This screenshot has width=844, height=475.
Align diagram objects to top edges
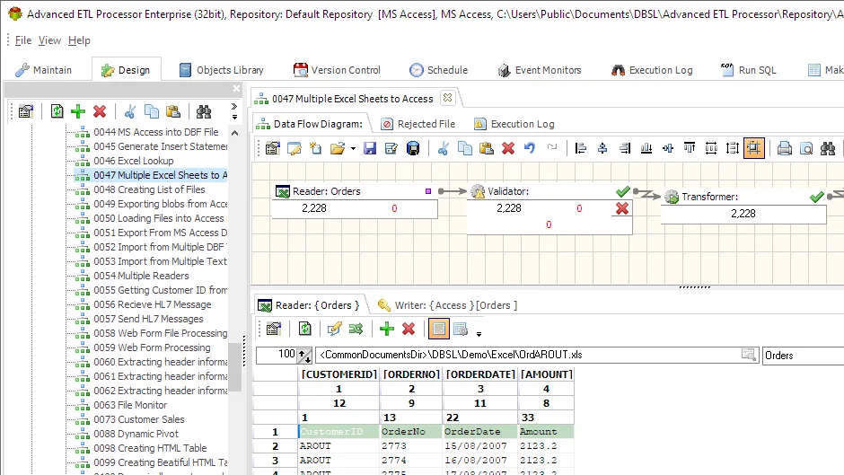point(690,148)
